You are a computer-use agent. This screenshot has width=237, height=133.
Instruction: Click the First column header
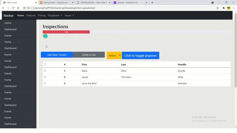[x=84, y=65]
